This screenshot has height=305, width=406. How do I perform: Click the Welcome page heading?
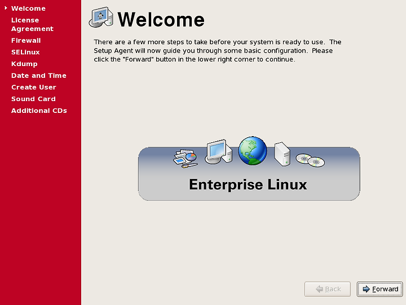tap(161, 20)
